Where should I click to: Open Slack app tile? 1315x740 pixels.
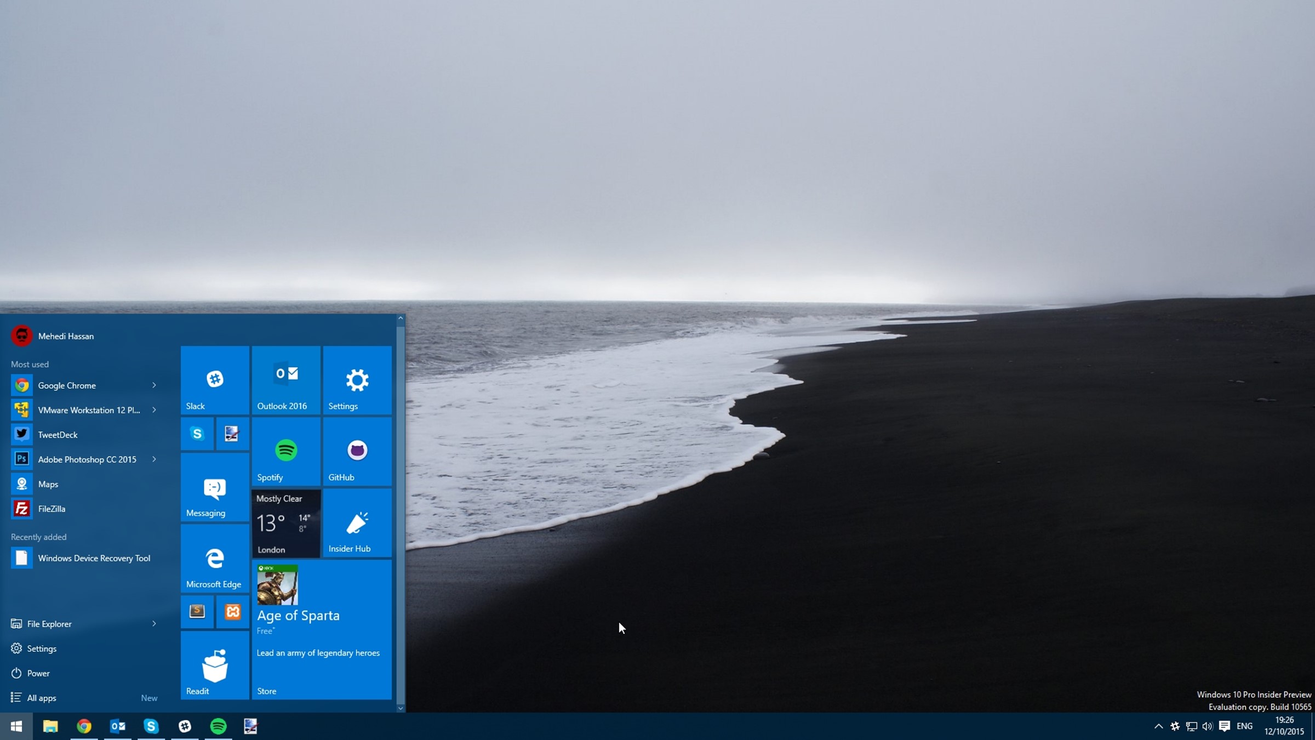213,379
